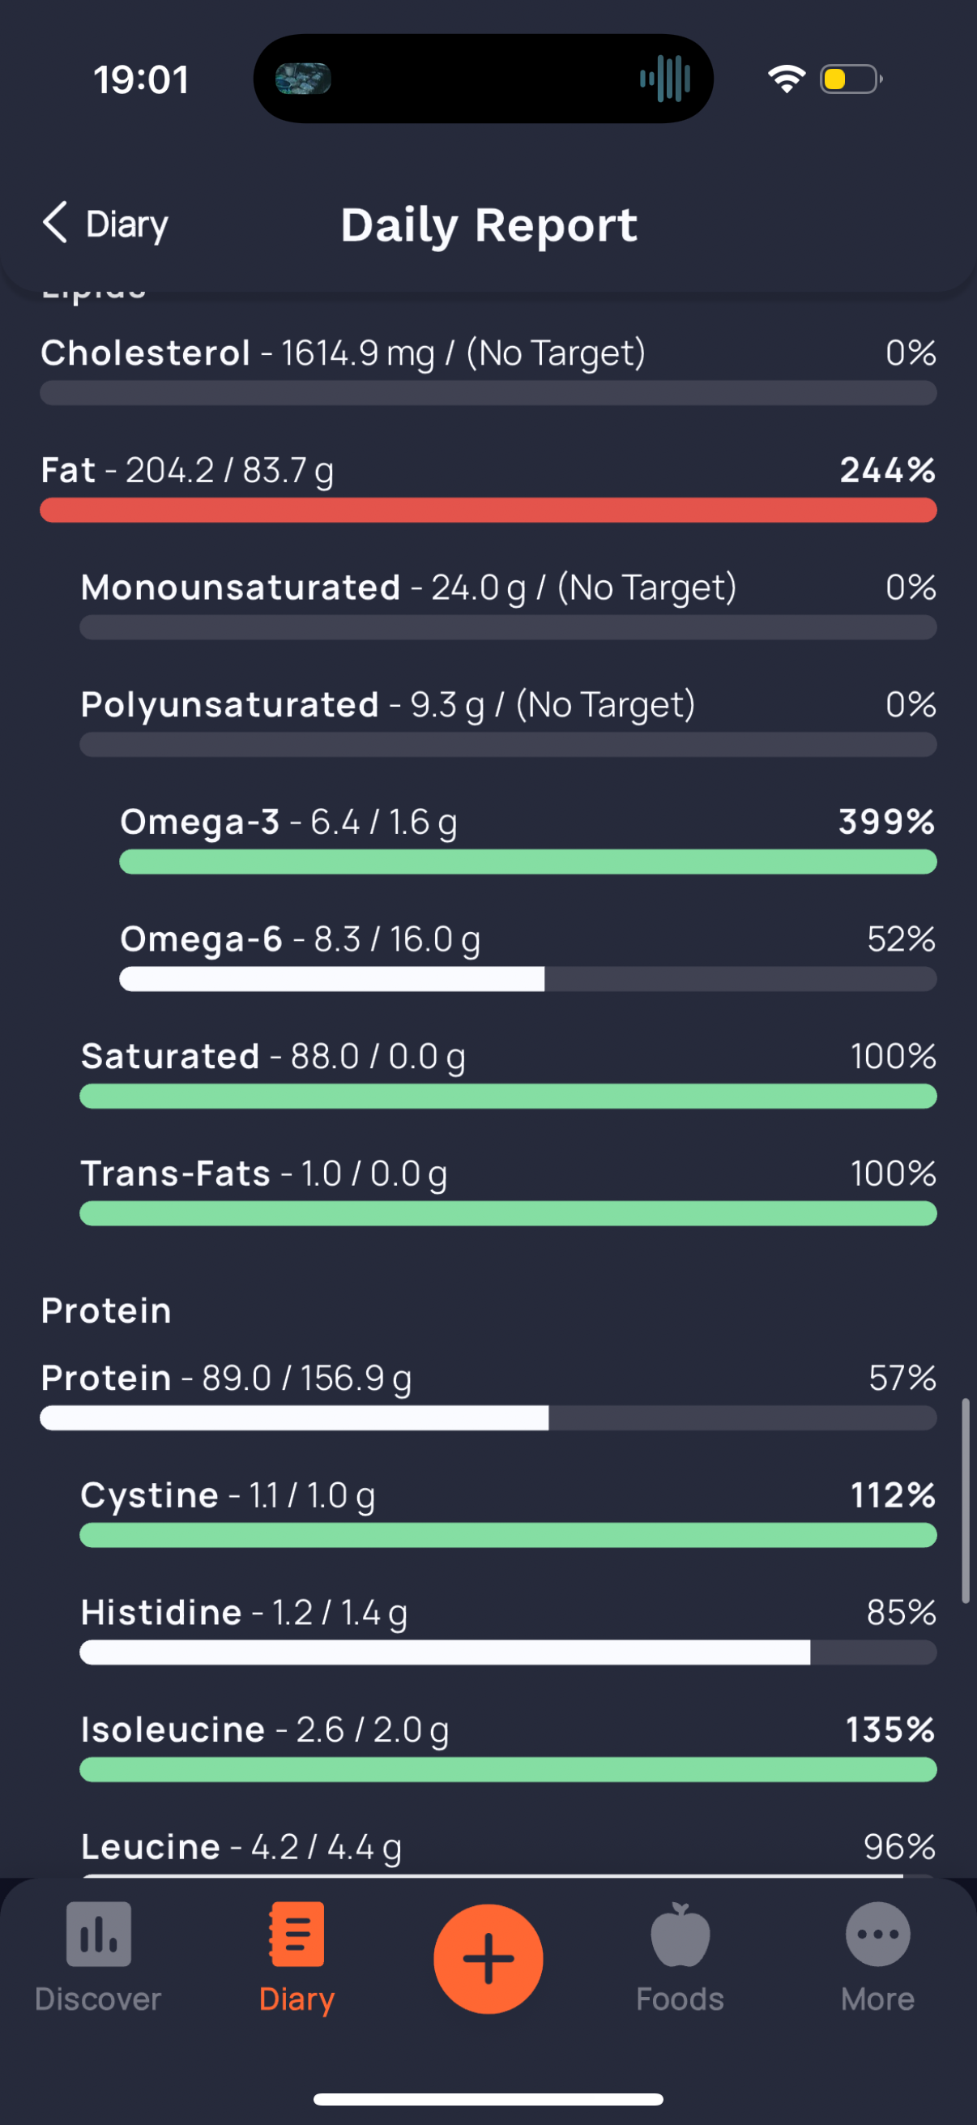977x2125 pixels.
Task: Tap the Diary back label text
Action: tap(127, 224)
